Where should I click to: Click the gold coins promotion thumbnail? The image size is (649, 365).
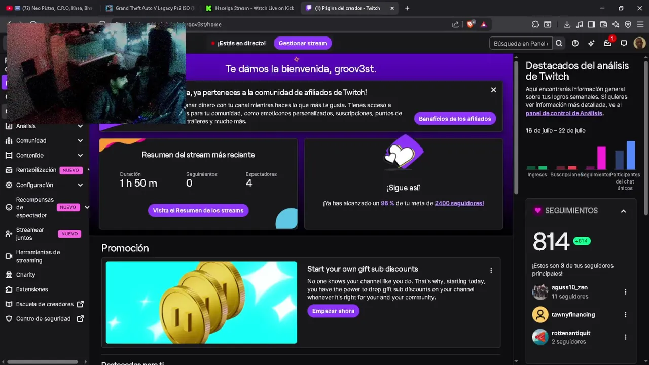201,303
